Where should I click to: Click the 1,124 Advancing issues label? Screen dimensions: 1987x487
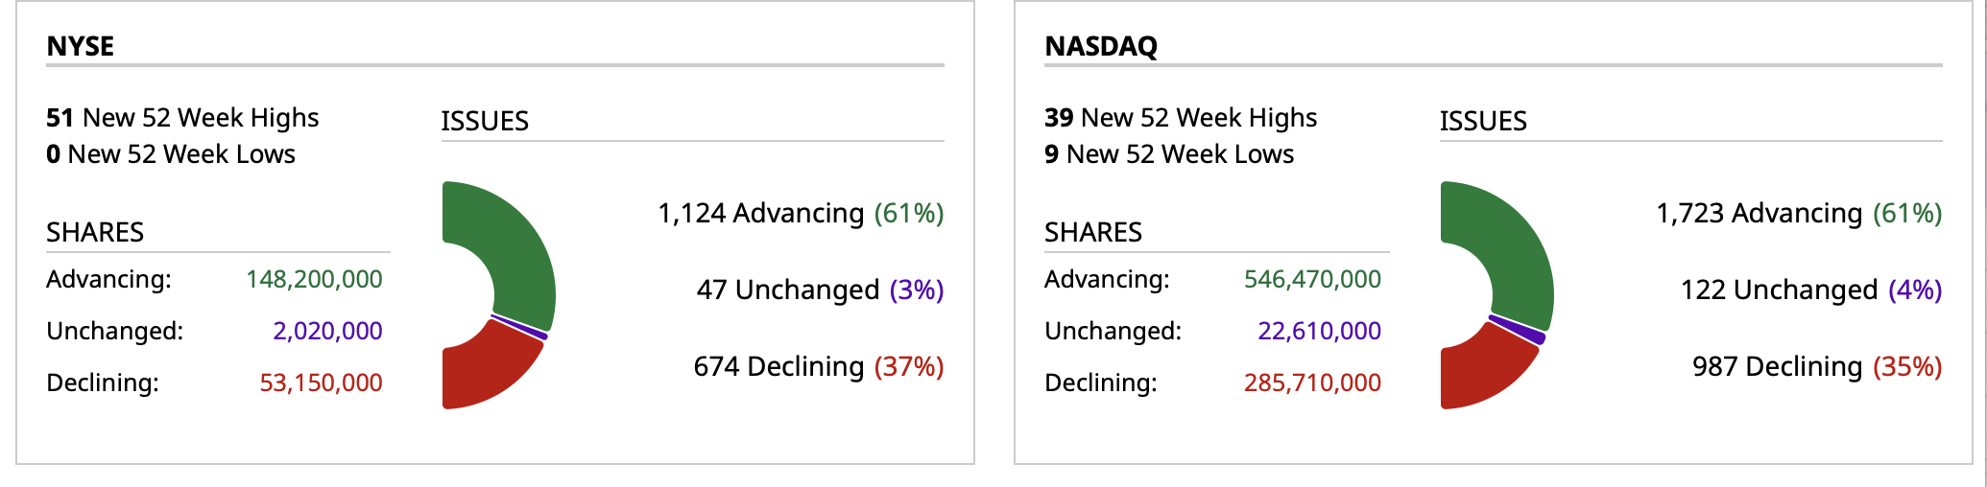[x=800, y=213]
